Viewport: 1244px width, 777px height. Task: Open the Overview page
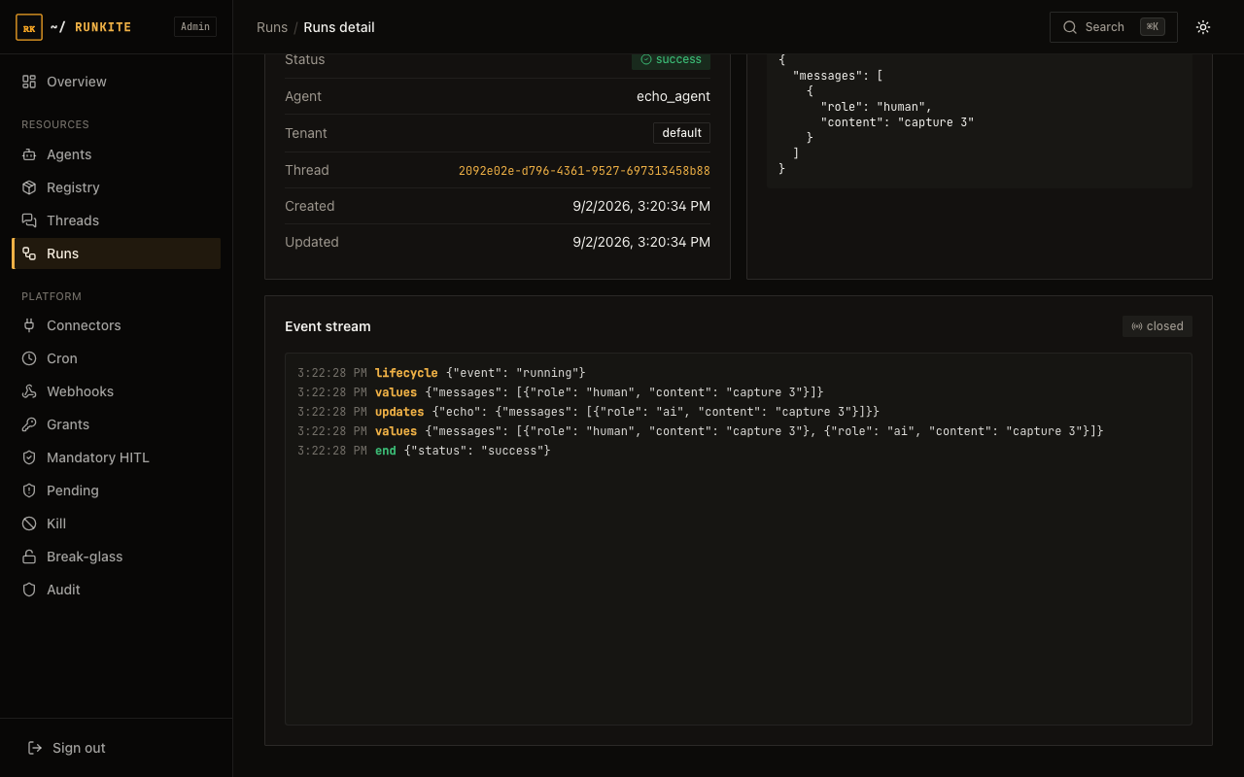click(x=117, y=82)
